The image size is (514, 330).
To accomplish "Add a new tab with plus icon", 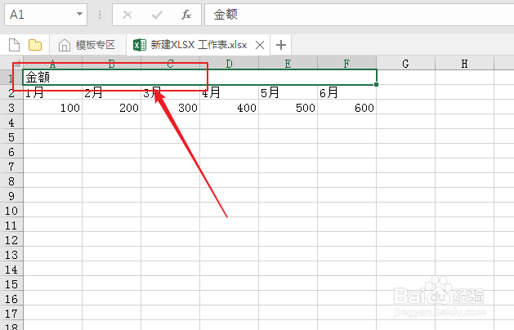I will pos(281,45).
